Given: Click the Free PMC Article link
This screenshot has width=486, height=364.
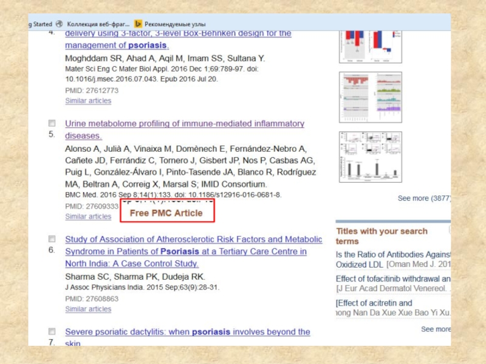Looking at the screenshot, I should (166, 213).
